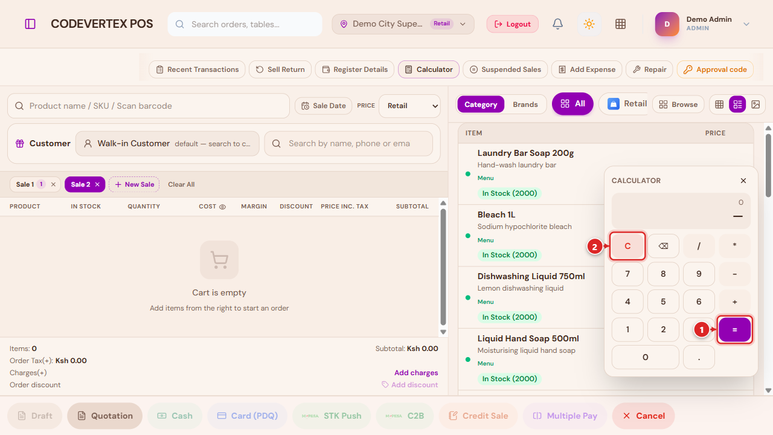Cancel the current sale
Image resolution: width=773 pixels, height=435 pixels.
click(643, 416)
